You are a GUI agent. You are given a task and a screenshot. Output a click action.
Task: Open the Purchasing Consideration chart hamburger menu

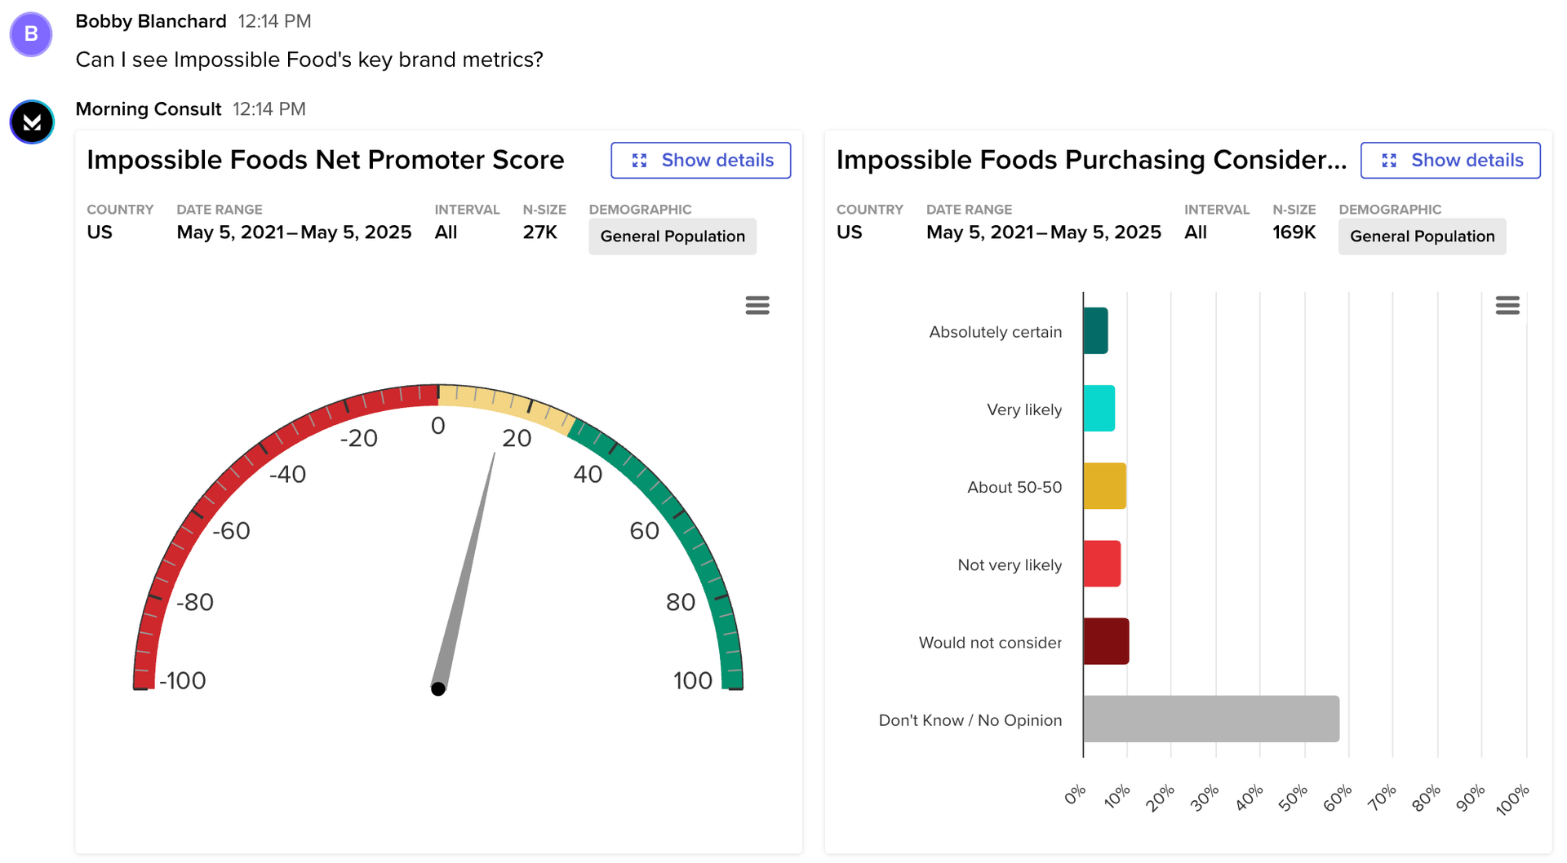tap(1507, 305)
